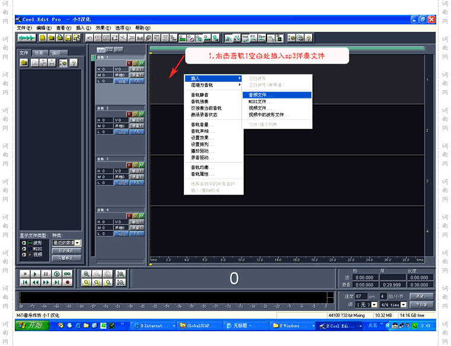Click the Rewind transport button
The width and height of the screenshot is (451, 346).
35,282
